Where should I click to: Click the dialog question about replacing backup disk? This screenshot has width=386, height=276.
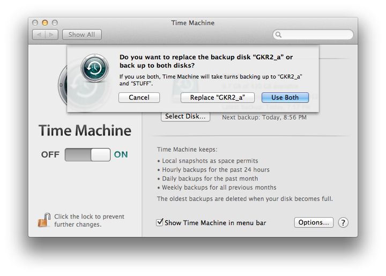(206, 61)
